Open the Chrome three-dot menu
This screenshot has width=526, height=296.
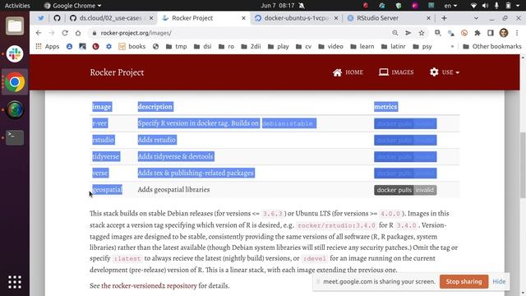(x=517, y=33)
